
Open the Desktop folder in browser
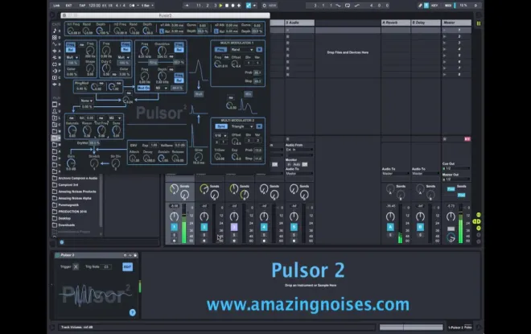coord(64,218)
